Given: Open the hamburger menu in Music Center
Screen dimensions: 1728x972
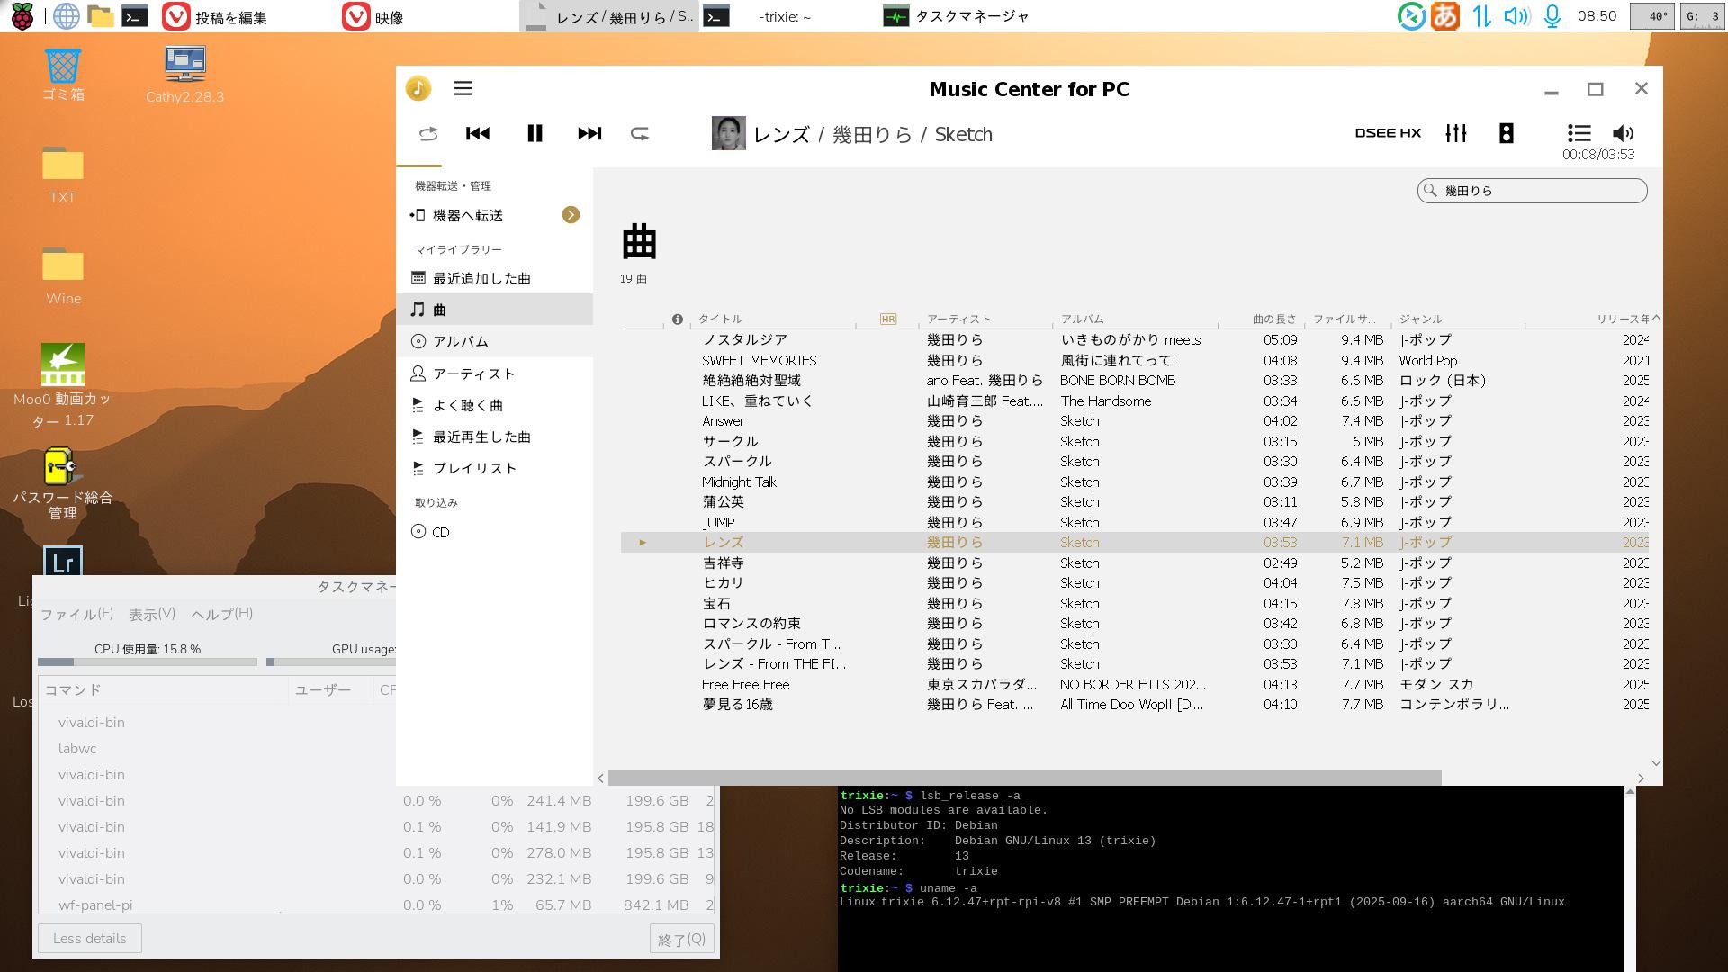Looking at the screenshot, I should click(x=463, y=88).
